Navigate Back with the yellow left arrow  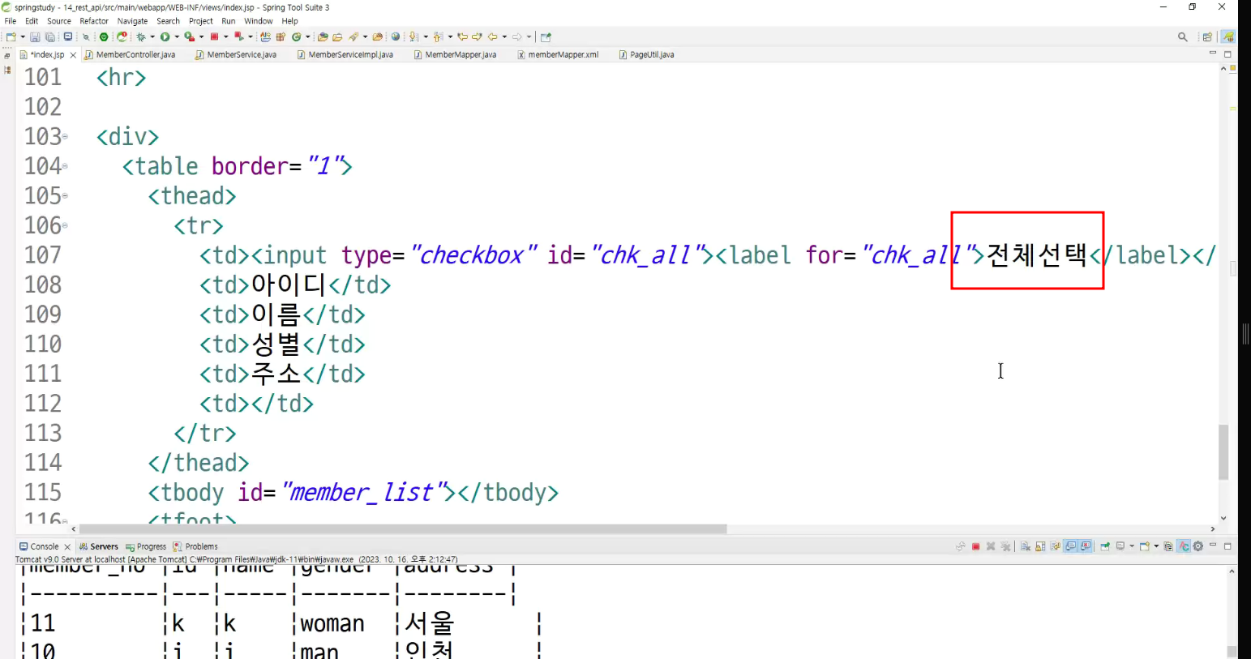[493, 37]
